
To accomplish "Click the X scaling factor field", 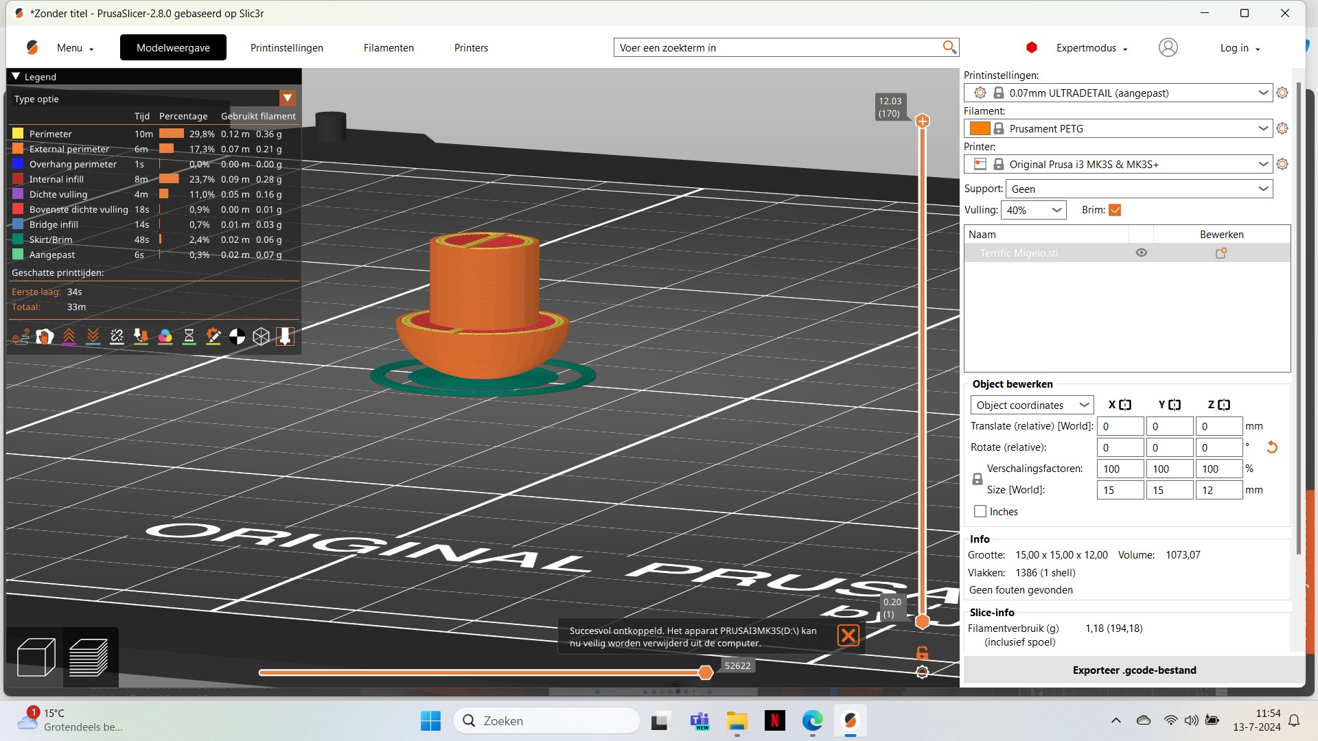I will tap(1120, 469).
